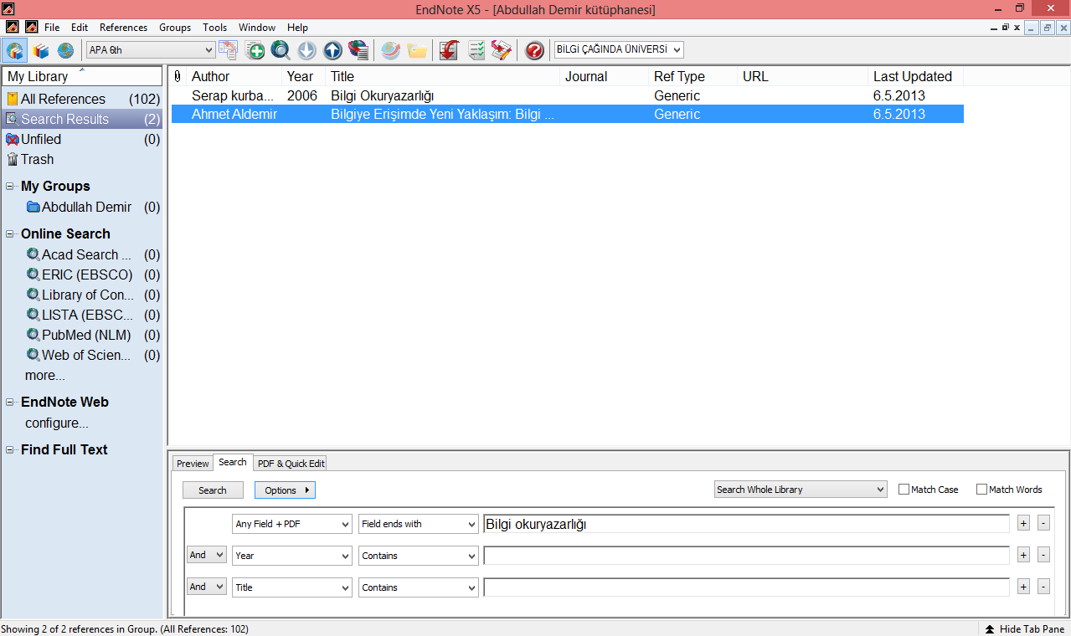Open the Tools menu
This screenshot has height=636, width=1071.
(215, 28)
